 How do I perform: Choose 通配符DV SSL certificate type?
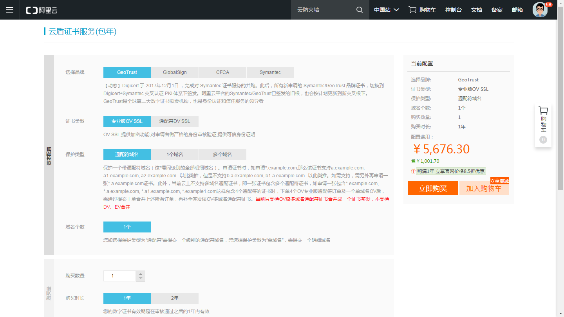[175, 121]
